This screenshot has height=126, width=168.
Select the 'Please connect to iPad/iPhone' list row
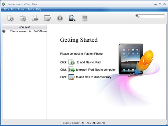coord(25,31)
